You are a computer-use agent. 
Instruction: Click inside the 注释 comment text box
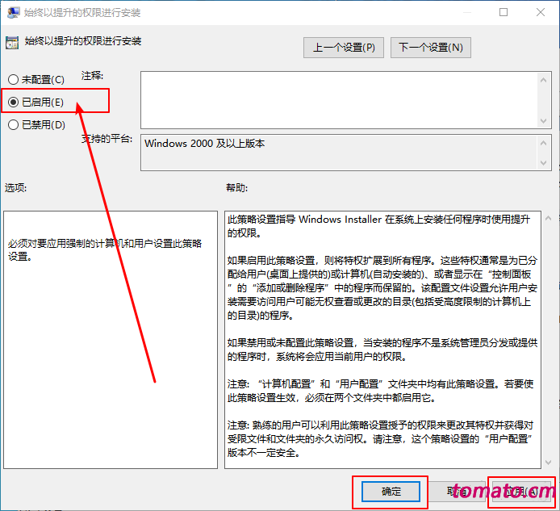(339, 100)
